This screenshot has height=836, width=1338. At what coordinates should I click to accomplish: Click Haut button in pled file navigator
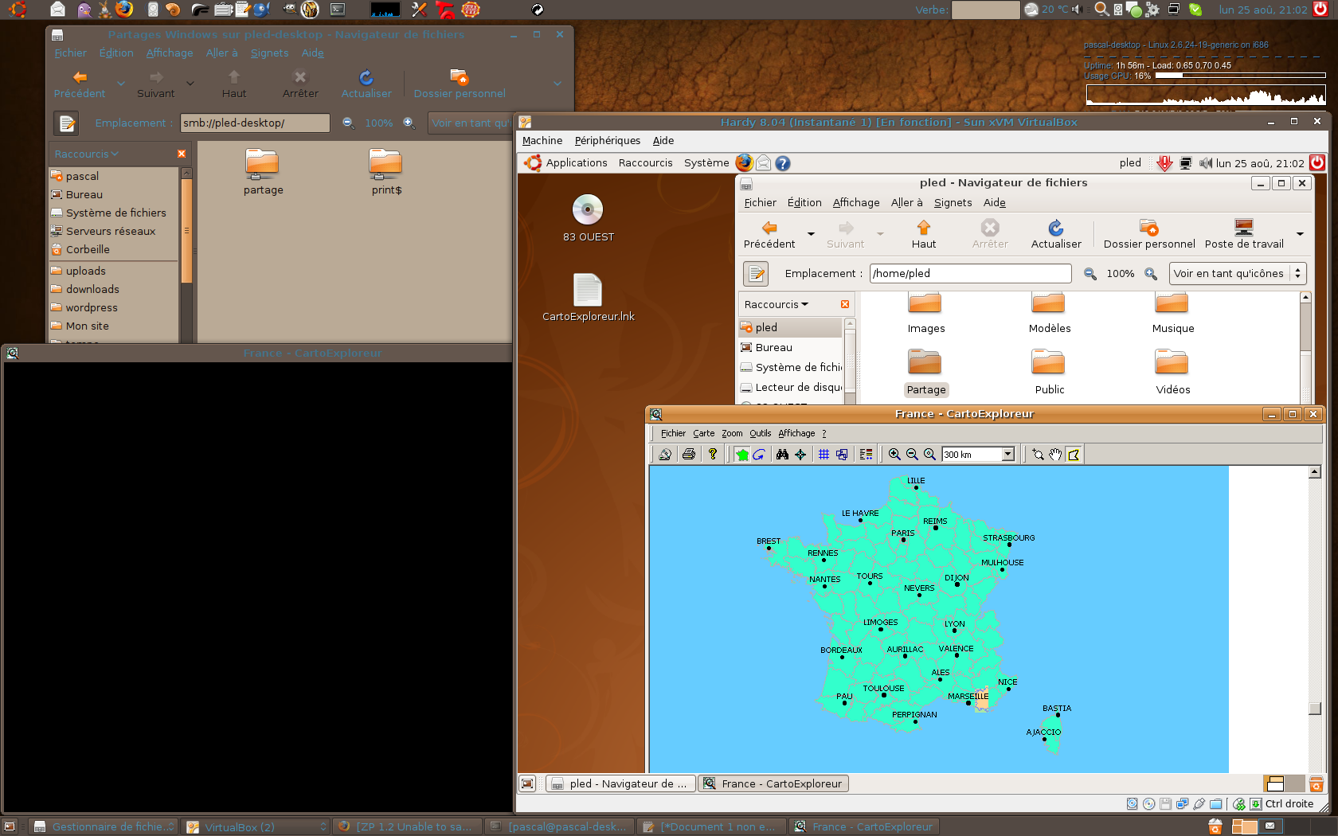coord(924,234)
